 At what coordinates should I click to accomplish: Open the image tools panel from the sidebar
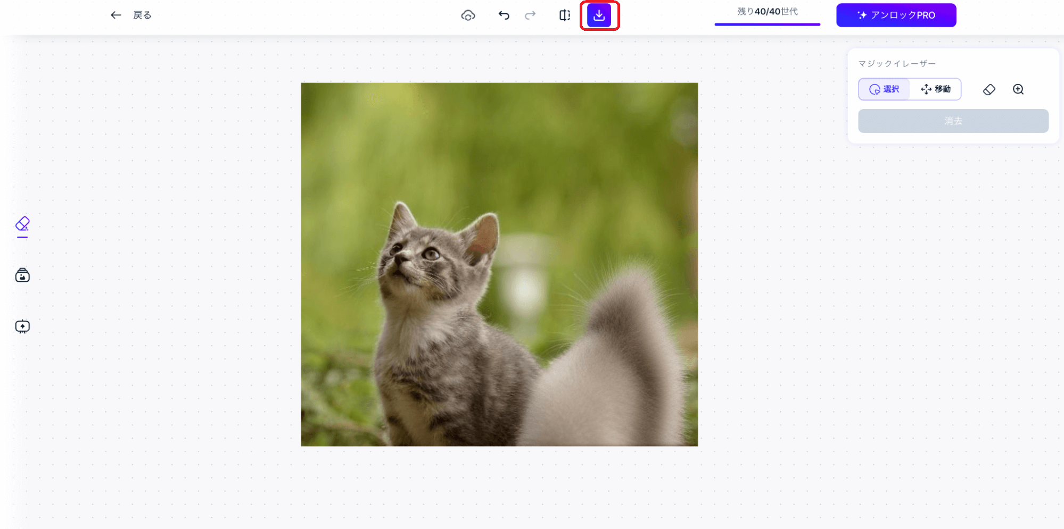pyautogui.click(x=22, y=275)
